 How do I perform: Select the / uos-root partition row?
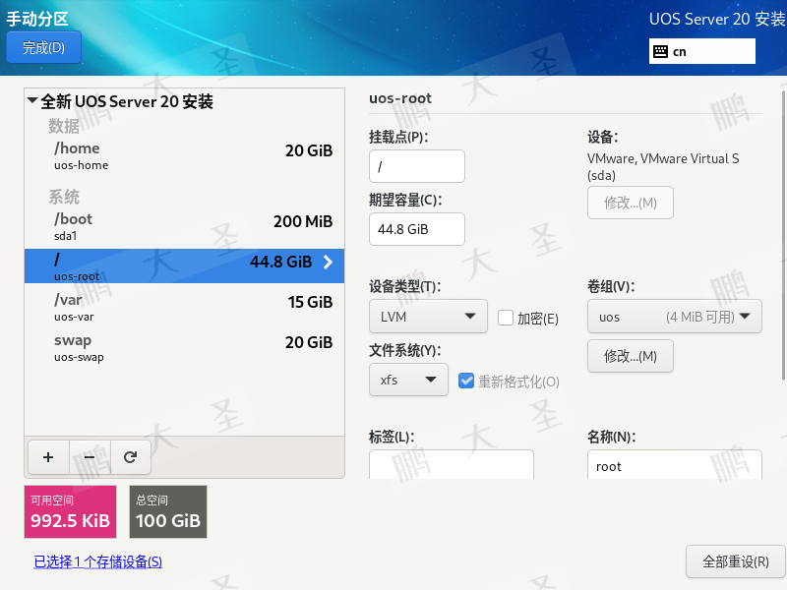click(184, 265)
